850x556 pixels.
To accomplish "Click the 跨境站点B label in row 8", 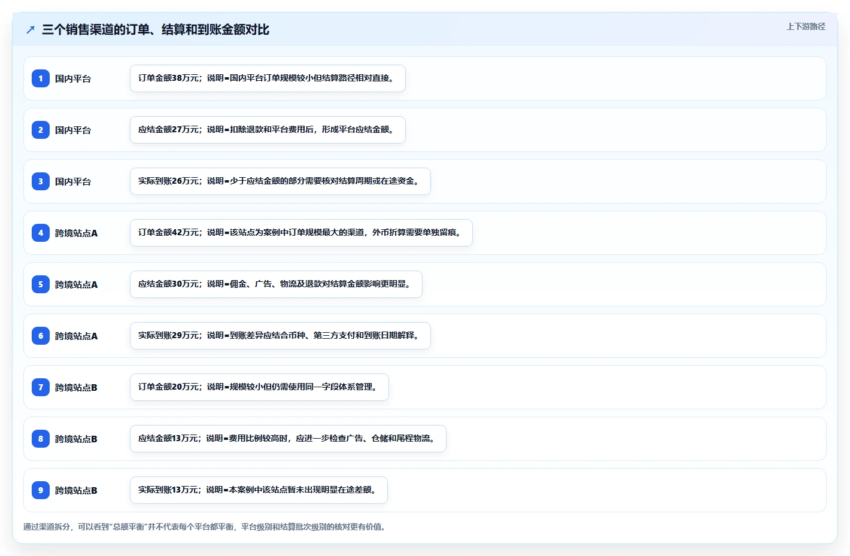I will 76,439.
